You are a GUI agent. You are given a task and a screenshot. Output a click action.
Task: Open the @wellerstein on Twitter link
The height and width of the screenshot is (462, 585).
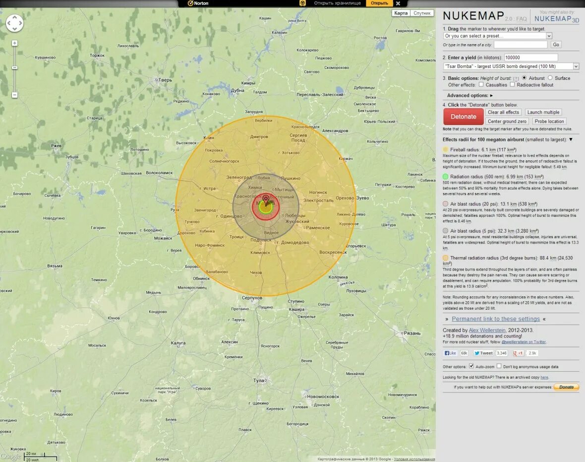click(524, 342)
